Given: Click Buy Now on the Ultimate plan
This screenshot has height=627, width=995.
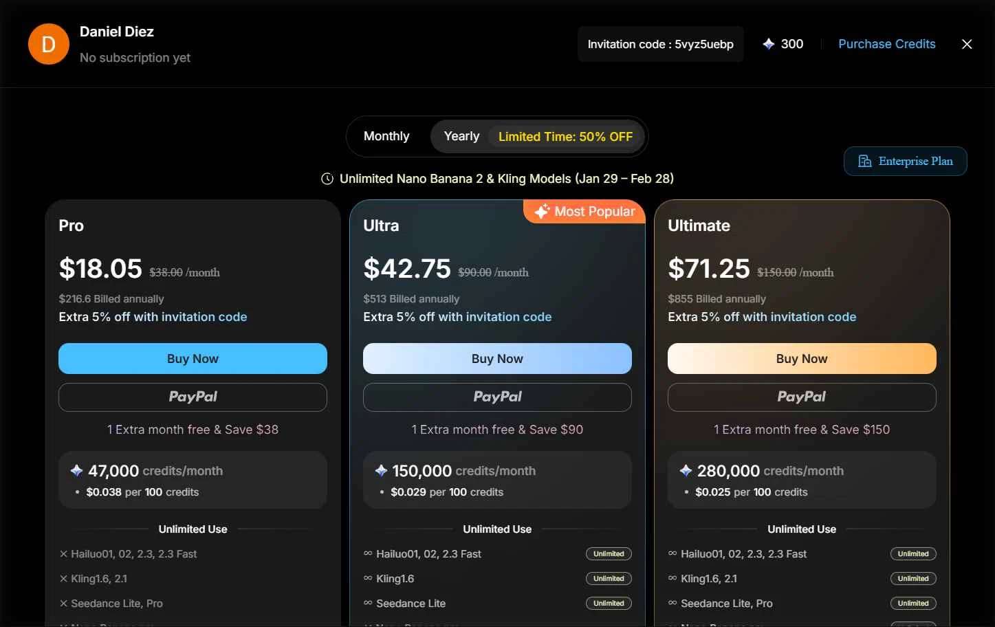Looking at the screenshot, I should pyautogui.click(x=802, y=358).
